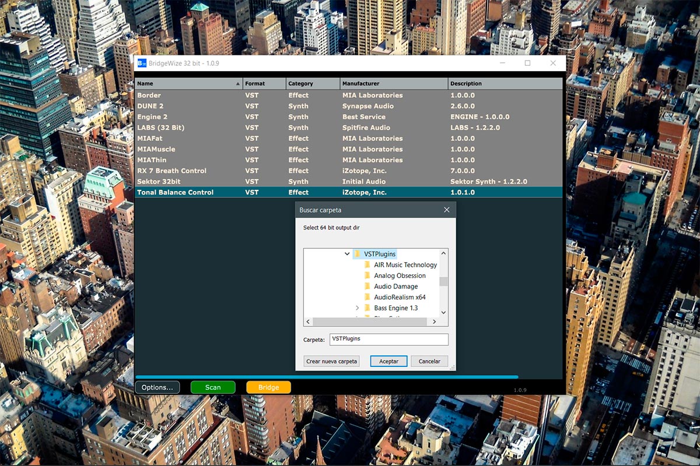Select the AIR Music Technology folder

[x=405, y=265]
